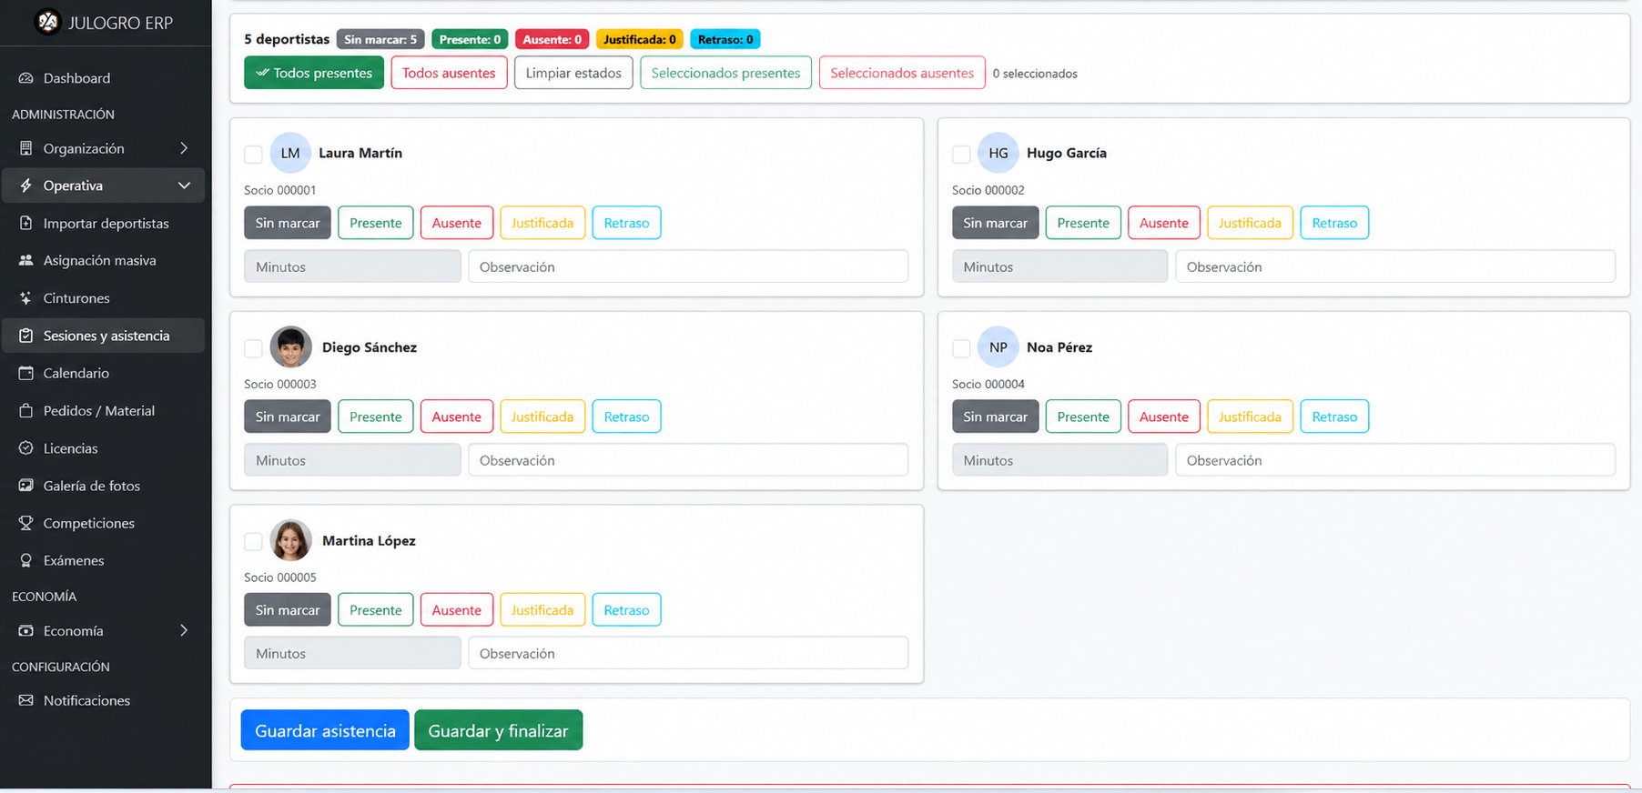Set Hugo García to Ausente
The image size is (1642, 793).
click(1164, 223)
